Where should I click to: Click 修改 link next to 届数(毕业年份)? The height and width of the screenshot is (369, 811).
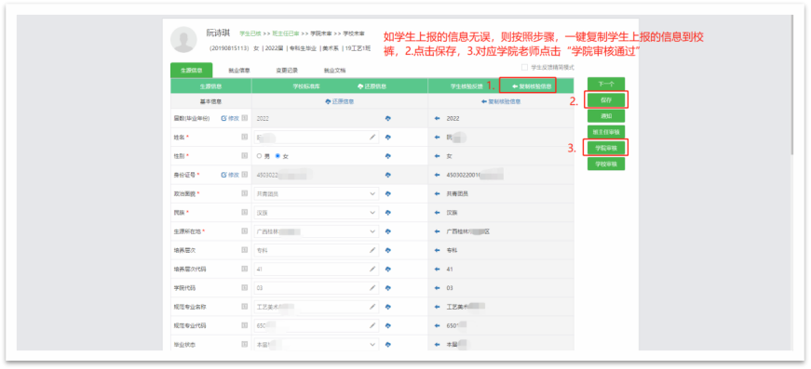point(230,118)
